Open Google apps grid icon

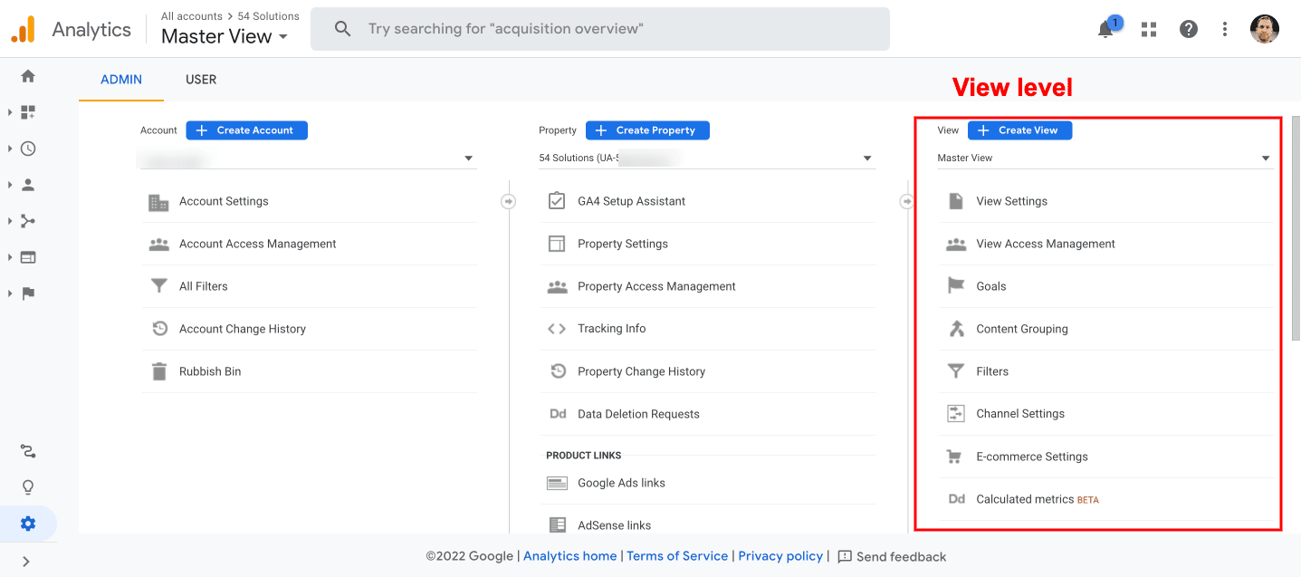click(x=1149, y=29)
